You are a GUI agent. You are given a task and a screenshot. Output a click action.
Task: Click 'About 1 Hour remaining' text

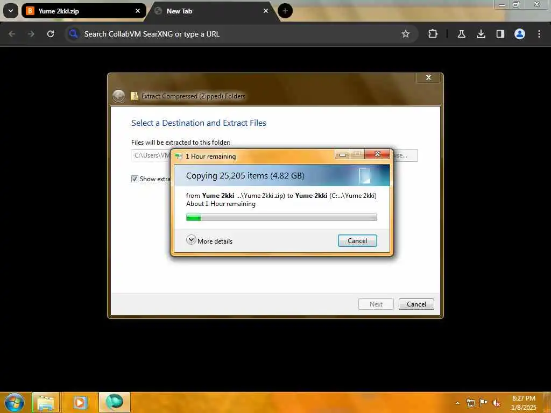pyautogui.click(x=221, y=204)
